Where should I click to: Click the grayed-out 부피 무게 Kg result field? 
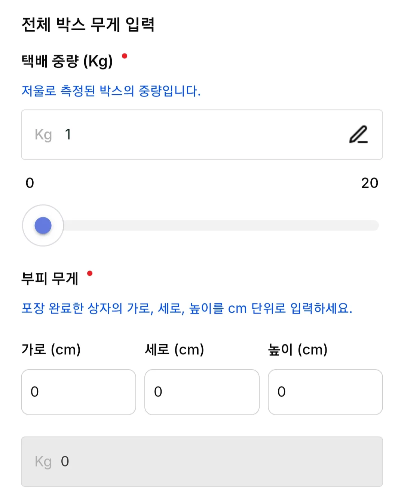[202, 462]
